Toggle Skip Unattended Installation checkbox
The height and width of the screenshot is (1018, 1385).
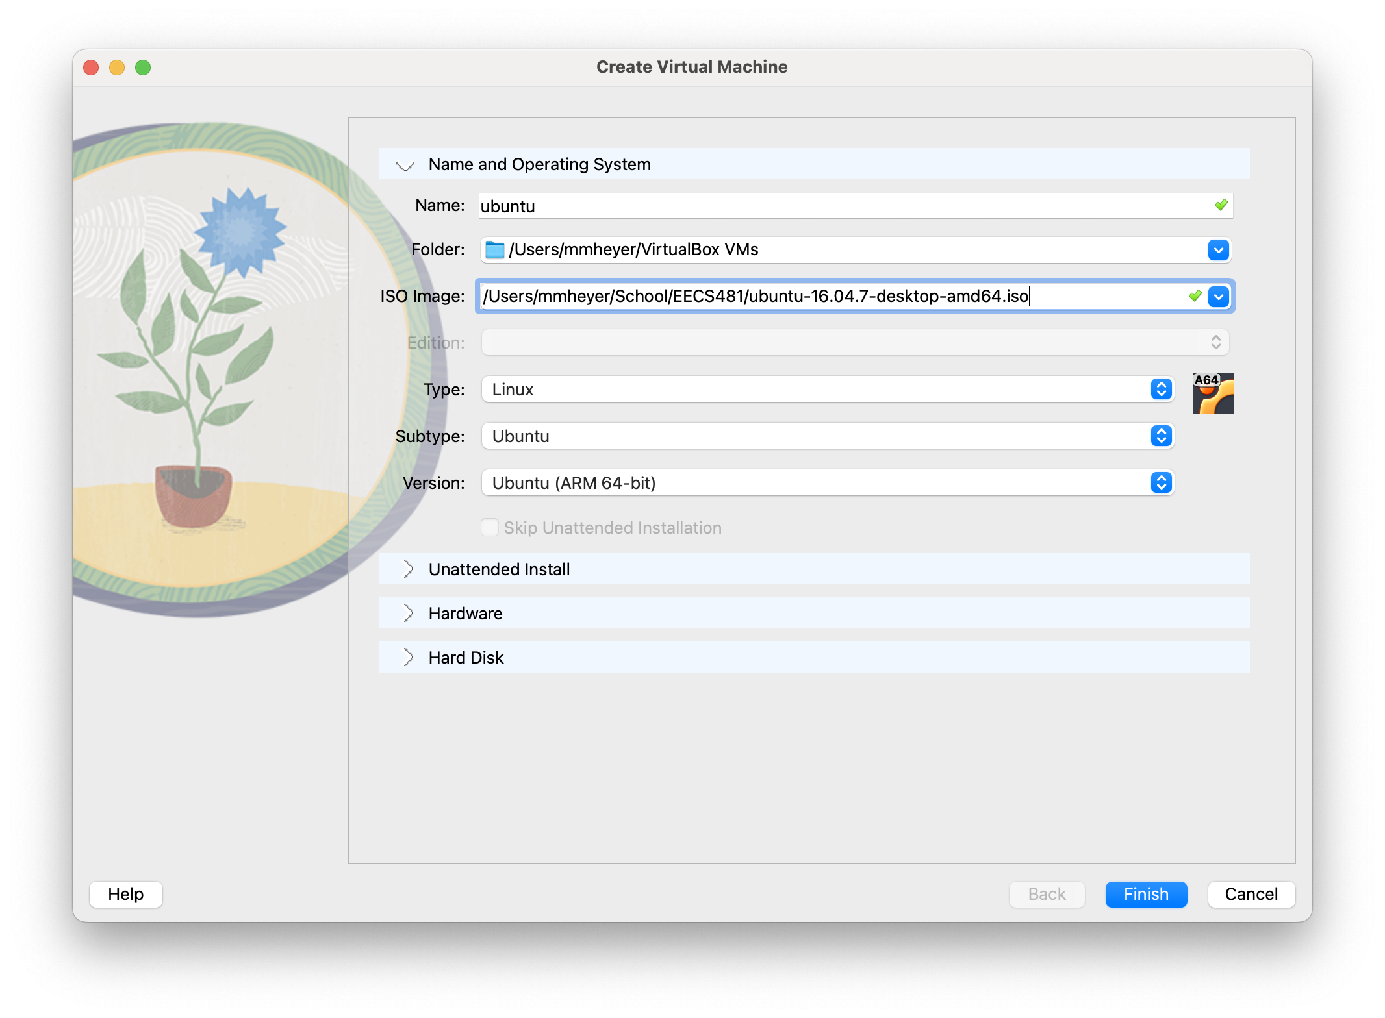click(490, 527)
